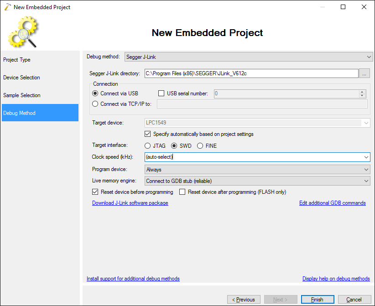The image size is (375, 306).
Task: Go to the Device Selection step
Action: tap(40, 78)
